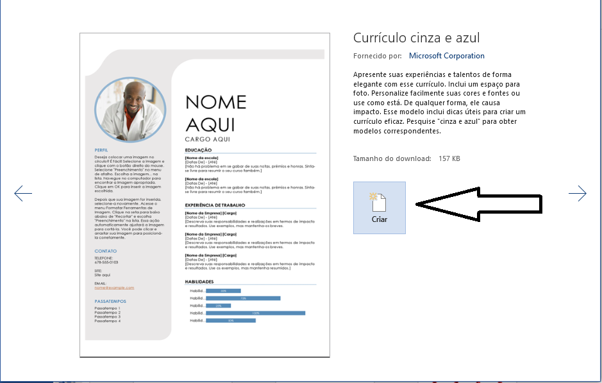
Task: Click the CONTATO heading in the sidebar
Action: [106, 251]
